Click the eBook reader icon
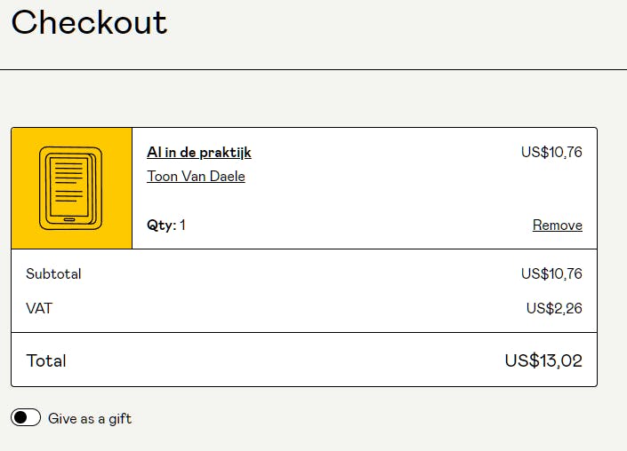The height and width of the screenshot is (451, 627). (70, 188)
